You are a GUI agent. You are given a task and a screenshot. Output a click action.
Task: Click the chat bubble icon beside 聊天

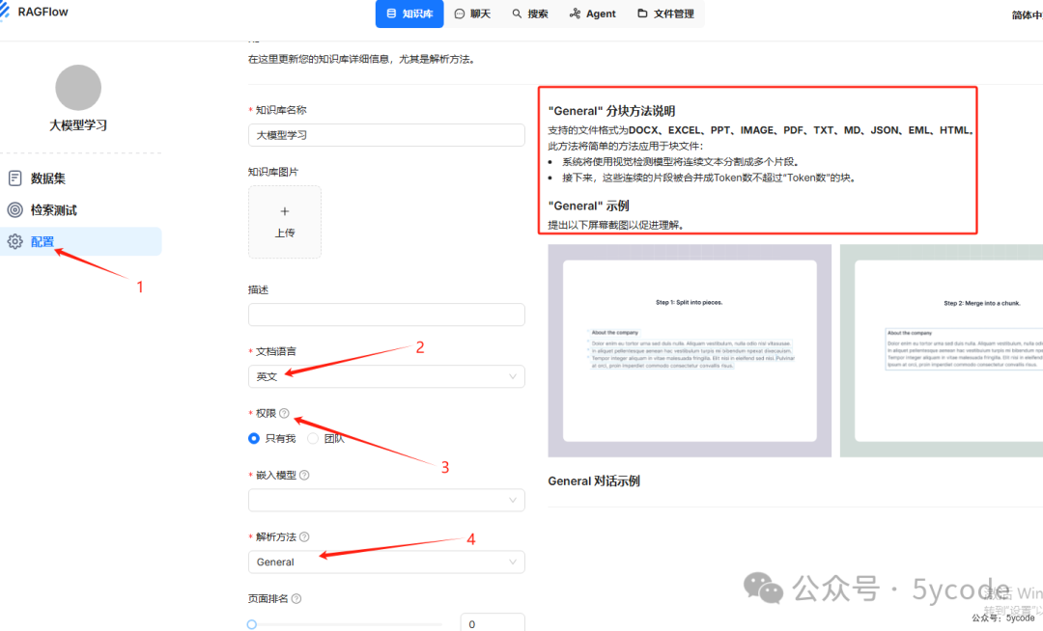[x=459, y=14]
